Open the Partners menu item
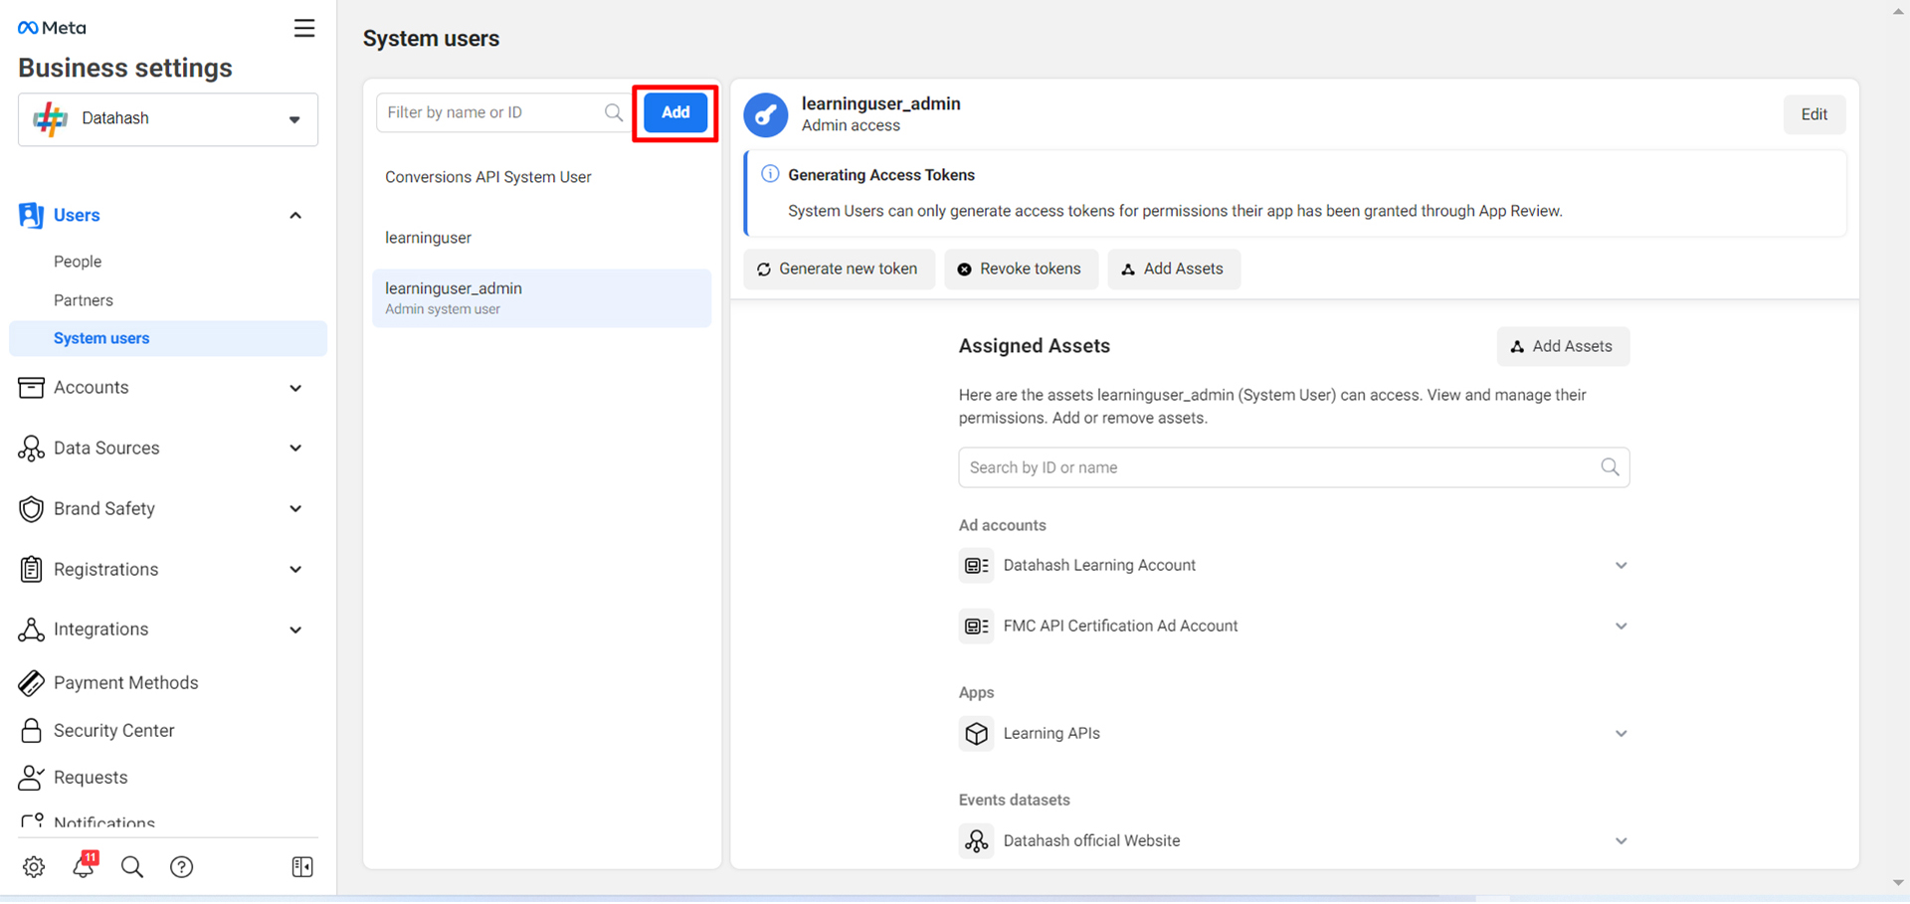 click(84, 300)
